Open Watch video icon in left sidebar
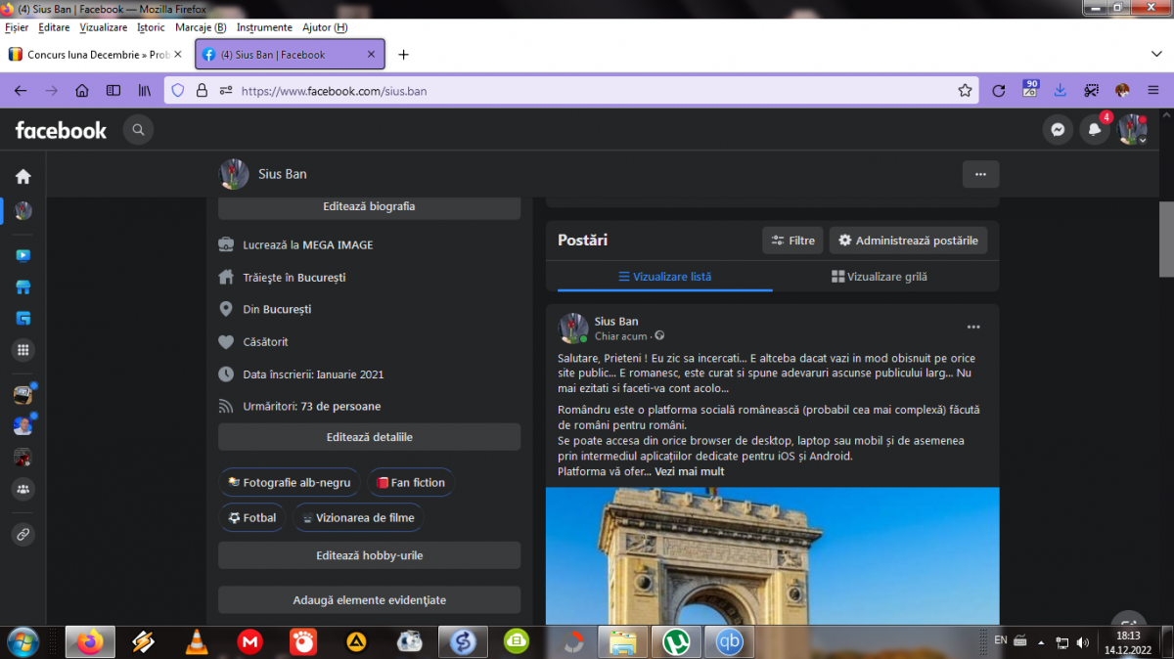 (23, 256)
